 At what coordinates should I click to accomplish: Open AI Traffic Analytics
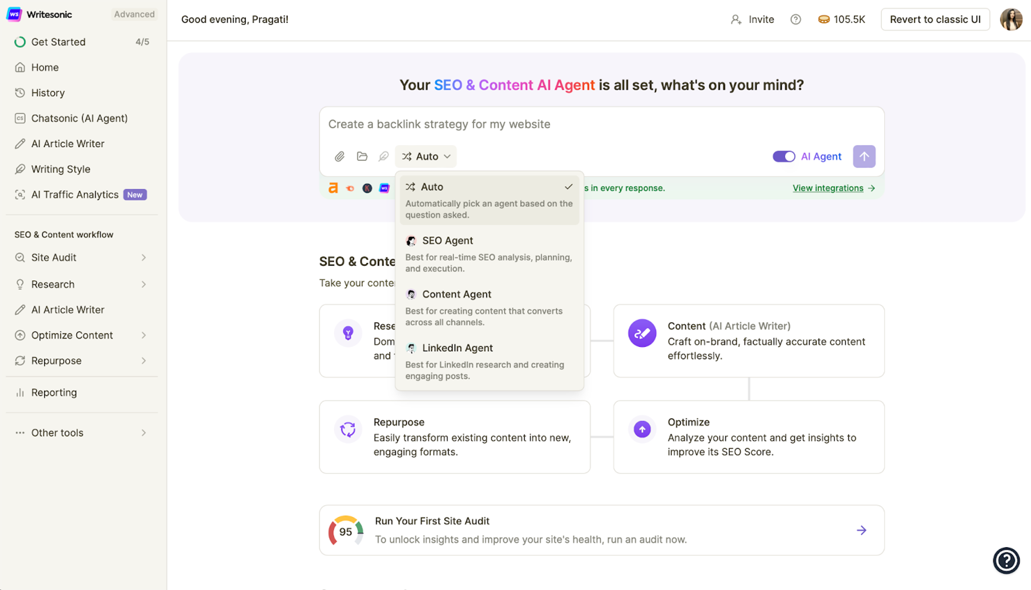(82, 194)
